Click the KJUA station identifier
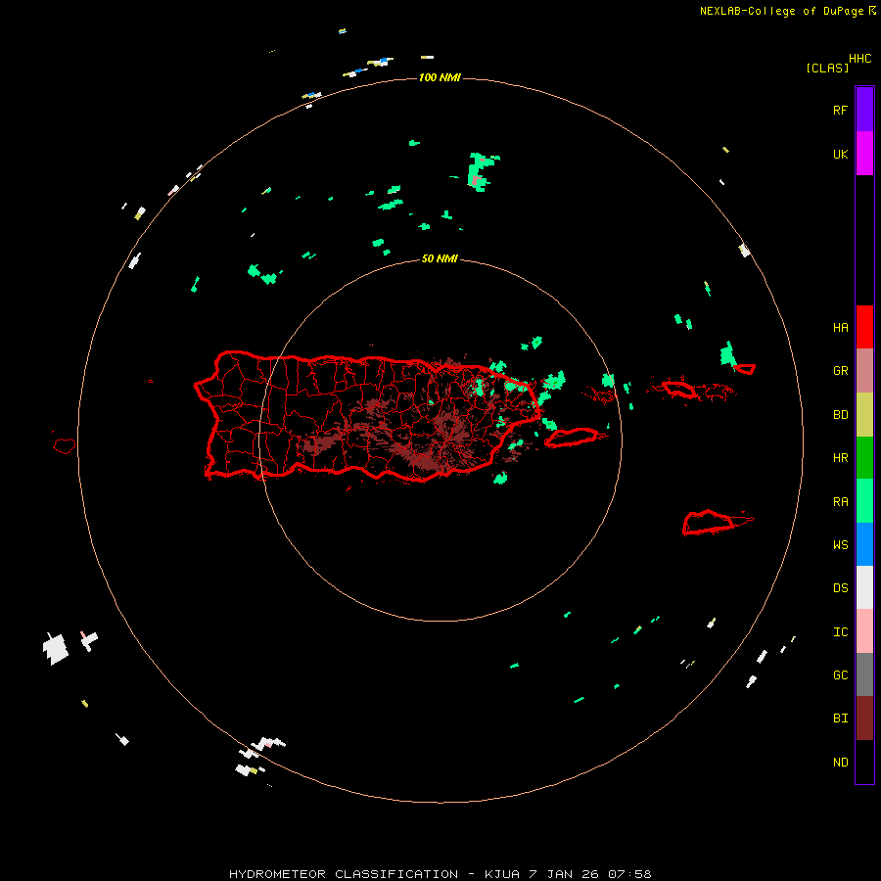881x881 pixels. tap(502, 874)
